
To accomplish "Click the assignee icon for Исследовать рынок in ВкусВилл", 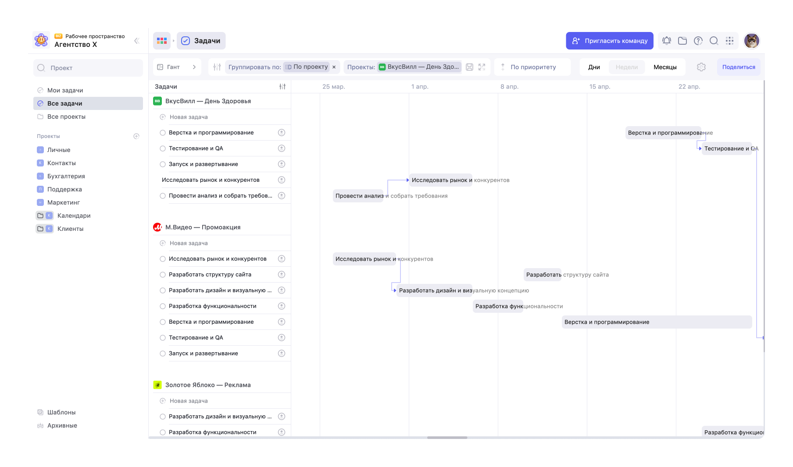I will tap(282, 180).
